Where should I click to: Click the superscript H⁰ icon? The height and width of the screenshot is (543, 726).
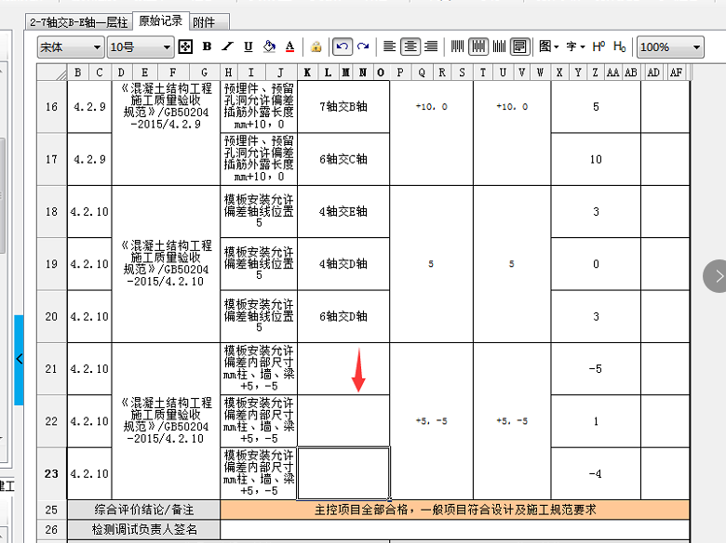tap(598, 46)
